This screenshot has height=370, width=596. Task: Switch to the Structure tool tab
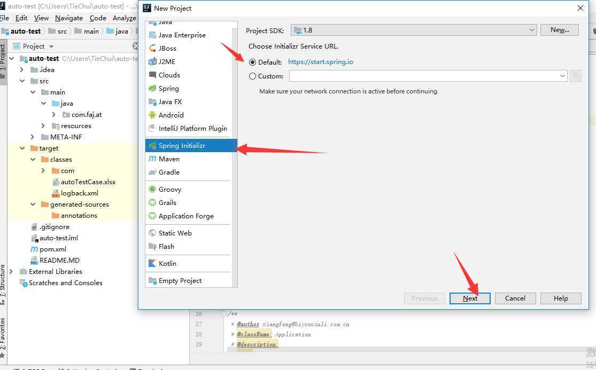pos(3,284)
